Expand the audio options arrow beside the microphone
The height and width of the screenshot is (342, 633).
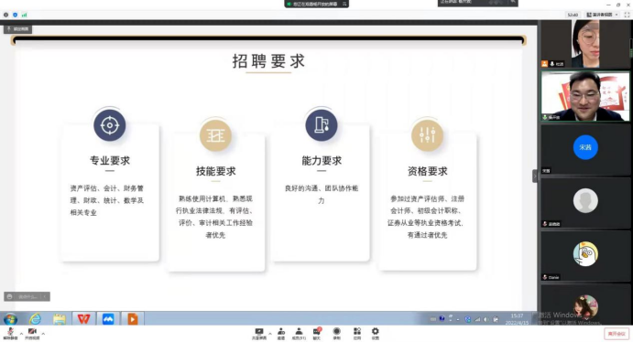(21, 334)
